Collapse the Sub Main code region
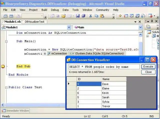This screenshot has width=160, height=119. pyautogui.click(x=6, y=41)
